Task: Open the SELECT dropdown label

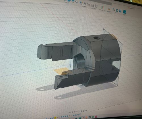Action: click(124, 14)
